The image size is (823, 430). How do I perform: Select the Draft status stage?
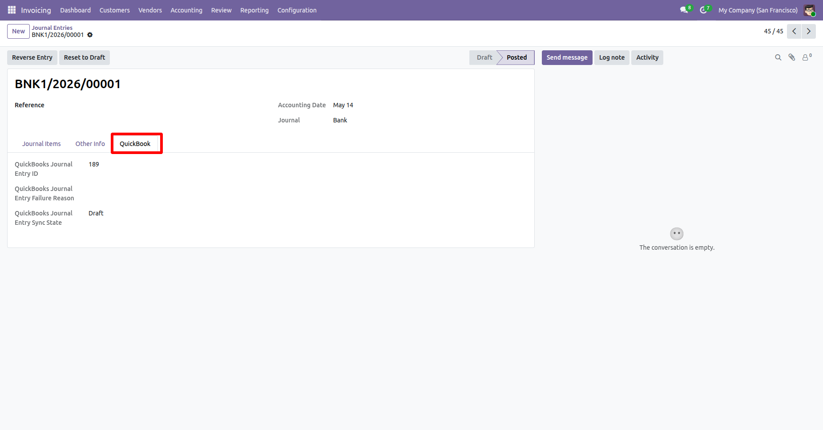pos(484,57)
